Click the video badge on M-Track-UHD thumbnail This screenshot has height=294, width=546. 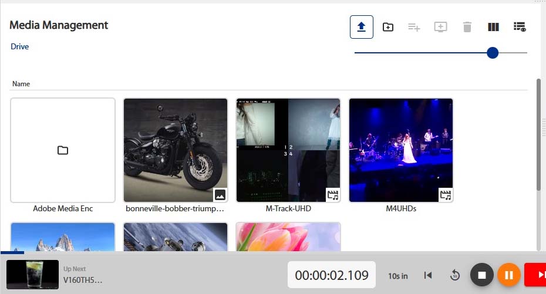(332, 195)
